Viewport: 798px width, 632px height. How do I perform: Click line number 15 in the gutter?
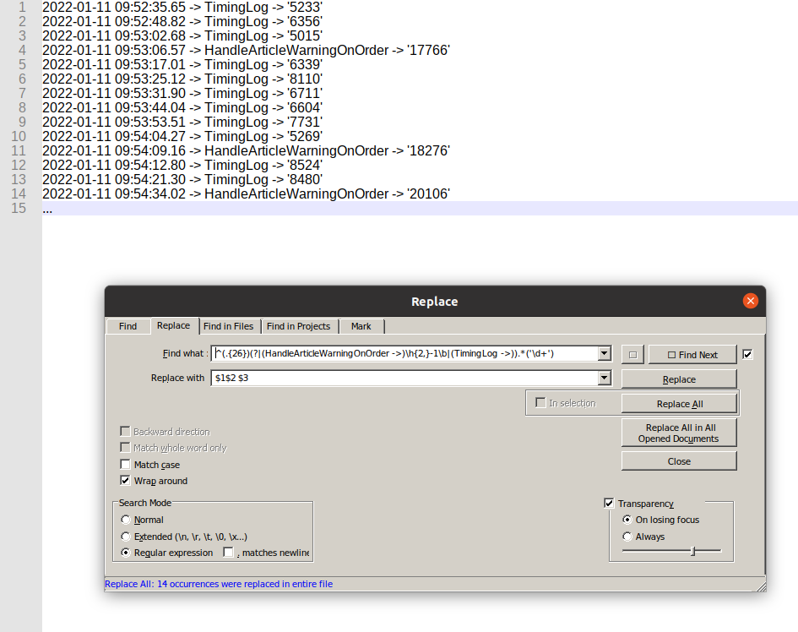pyautogui.click(x=19, y=209)
